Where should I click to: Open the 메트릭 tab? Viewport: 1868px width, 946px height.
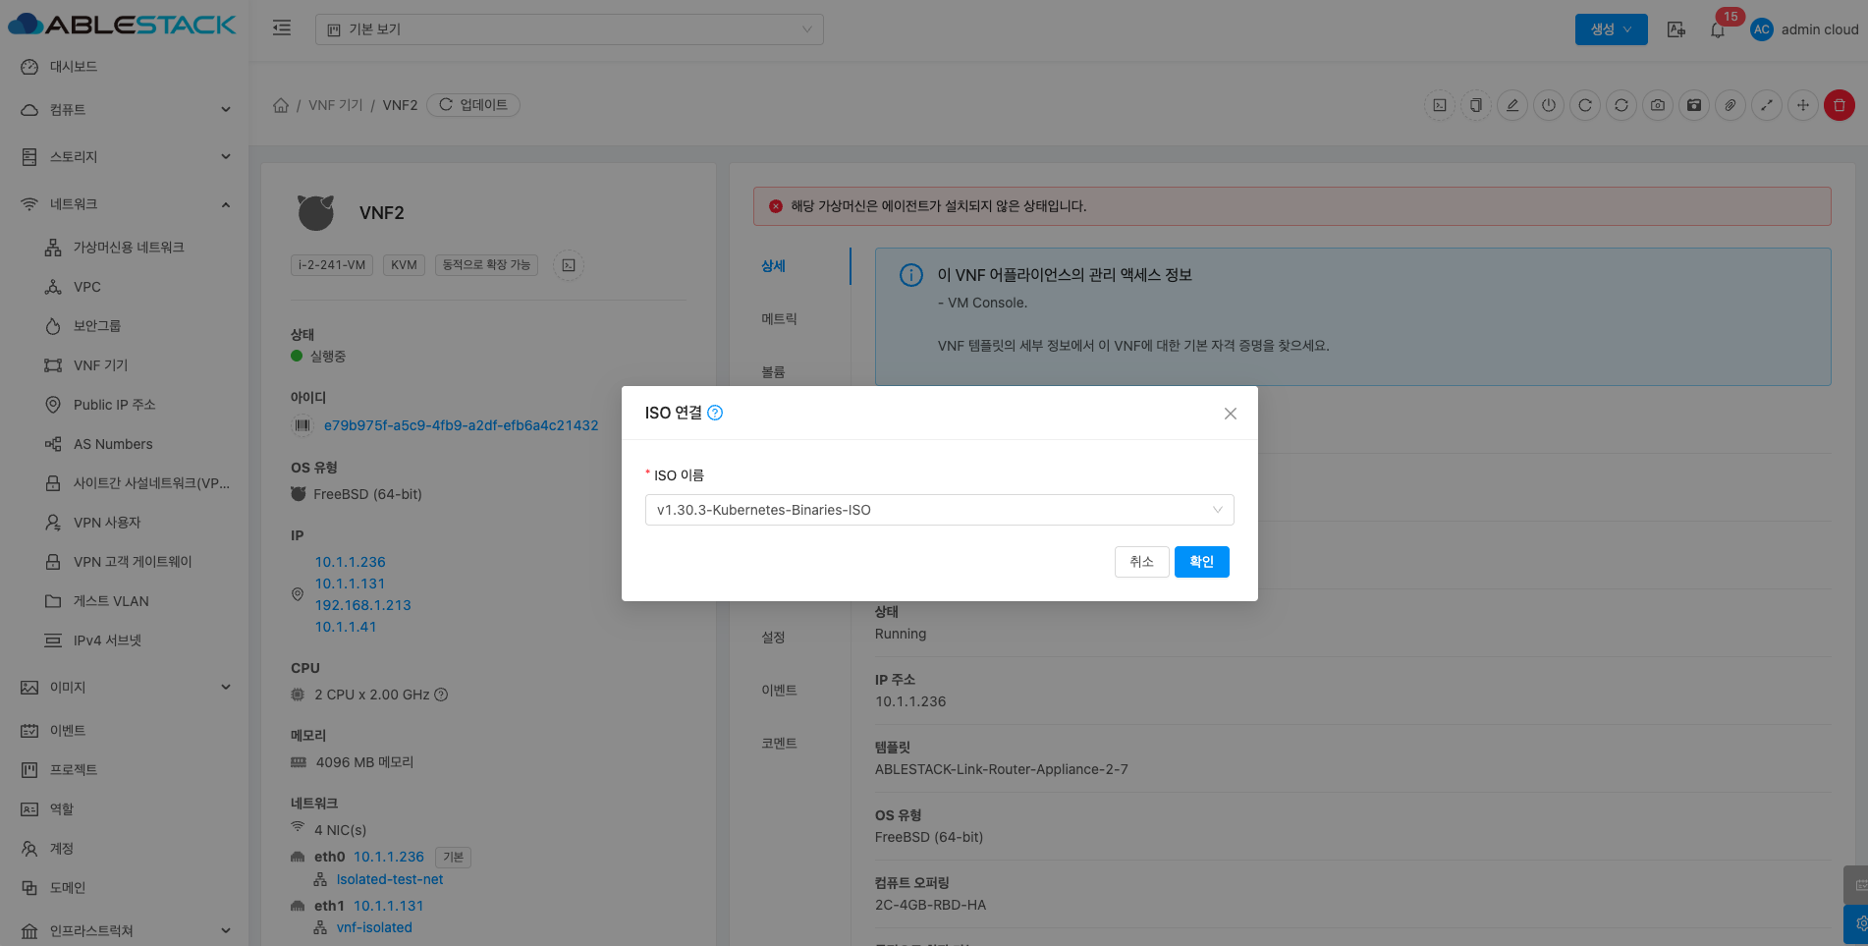pos(779,319)
